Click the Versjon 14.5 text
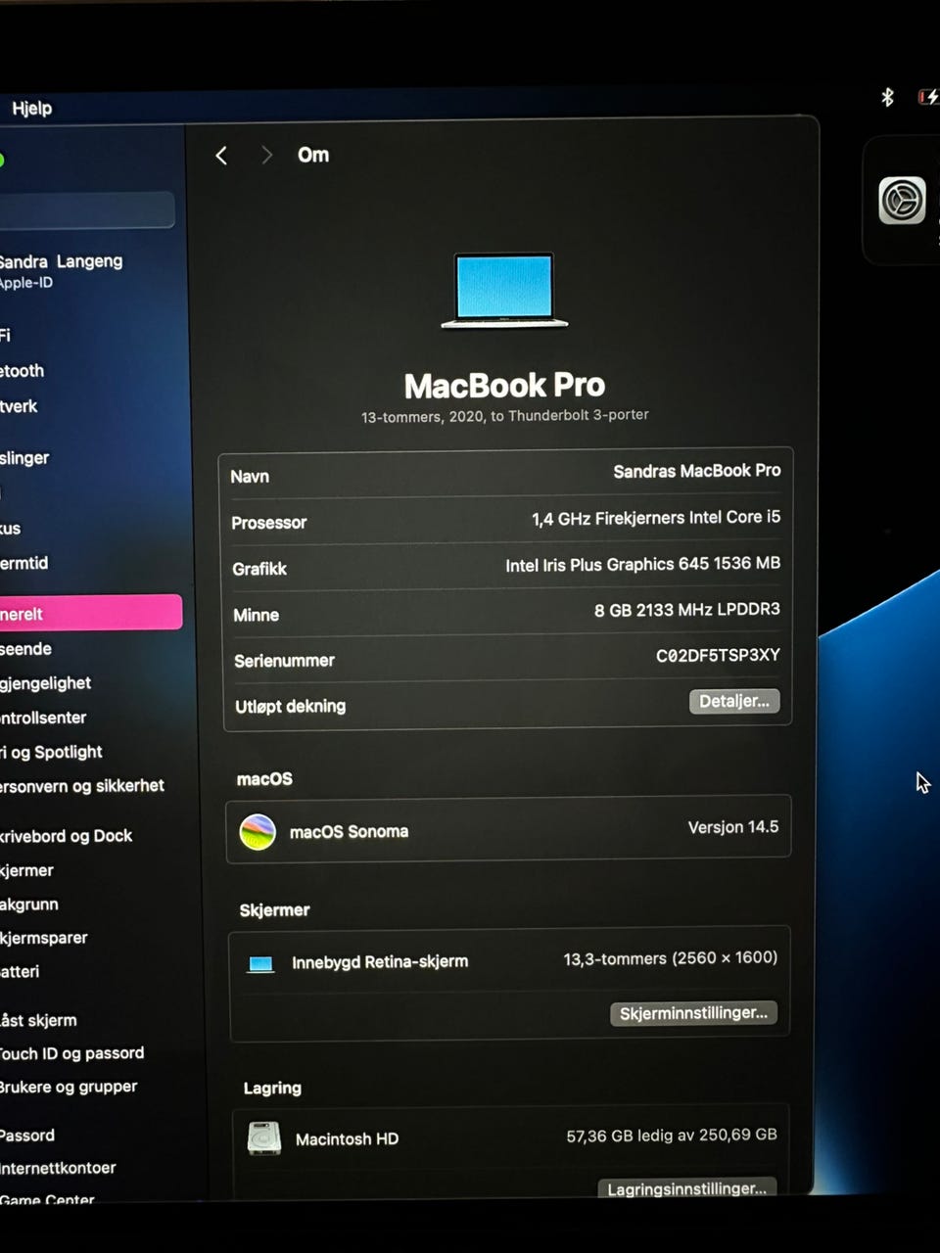 point(733,827)
